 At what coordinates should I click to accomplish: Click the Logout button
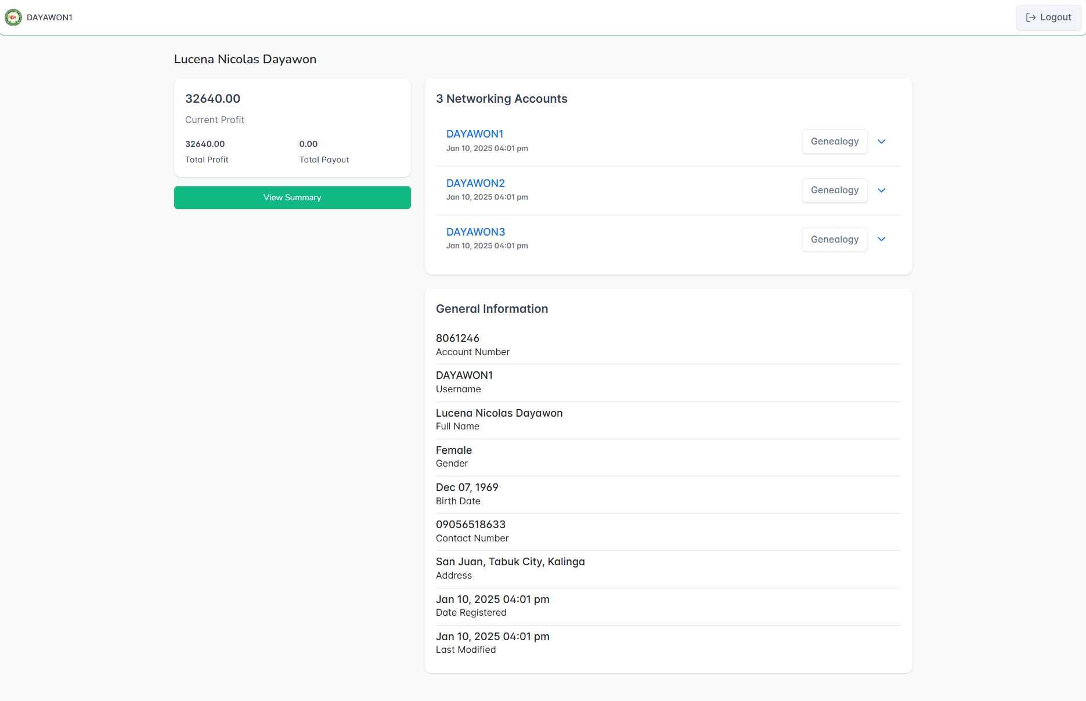click(1048, 17)
